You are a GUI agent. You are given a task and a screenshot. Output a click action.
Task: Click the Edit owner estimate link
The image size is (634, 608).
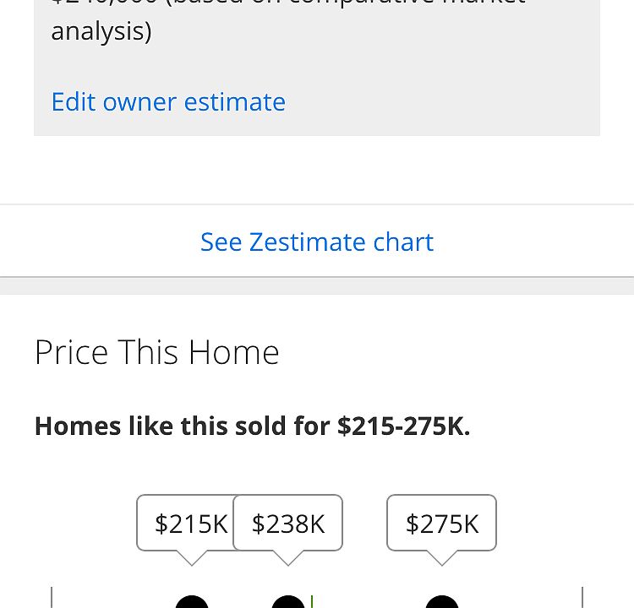(x=168, y=102)
